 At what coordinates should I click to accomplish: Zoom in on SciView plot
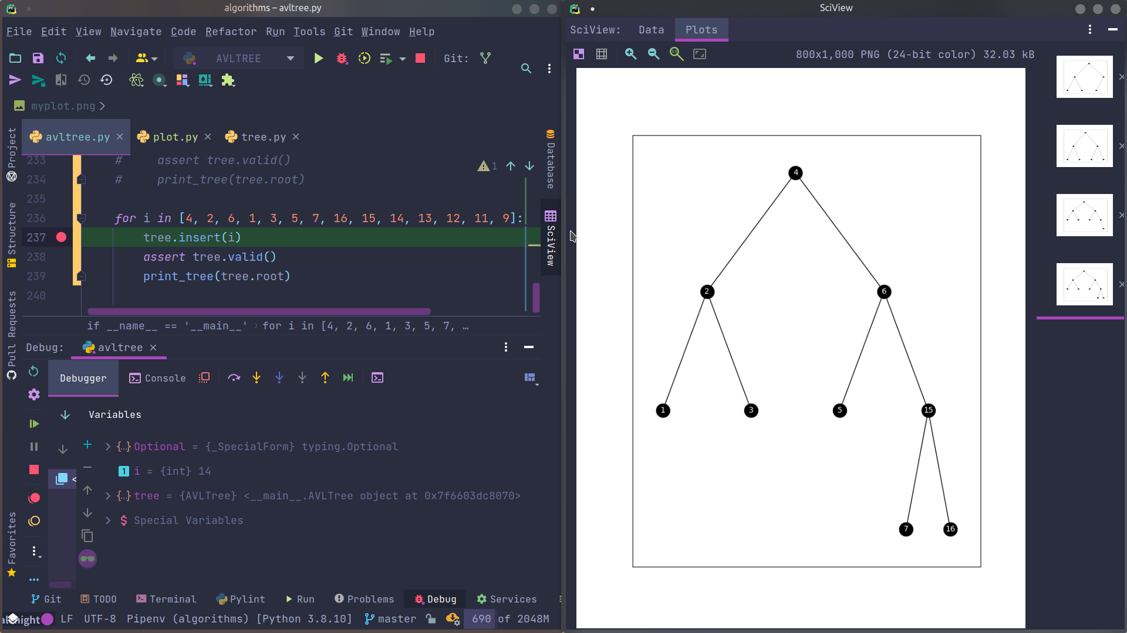(x=630, y=54)
